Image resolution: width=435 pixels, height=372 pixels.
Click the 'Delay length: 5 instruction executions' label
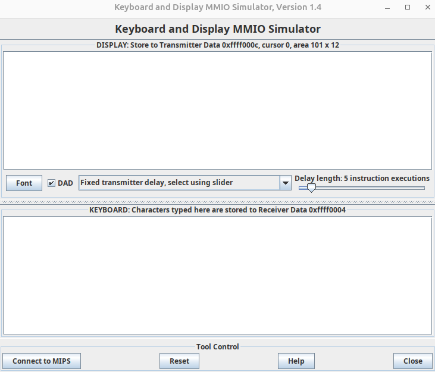[362, 179]
